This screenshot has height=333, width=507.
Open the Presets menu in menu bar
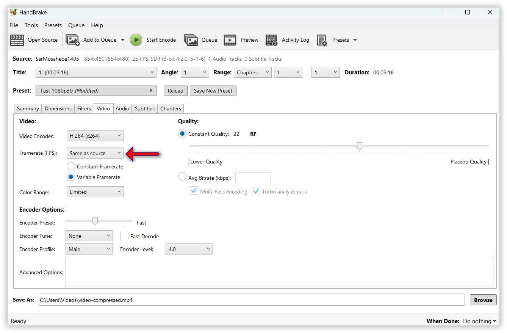pyautogui.click(x=53, y=25)
